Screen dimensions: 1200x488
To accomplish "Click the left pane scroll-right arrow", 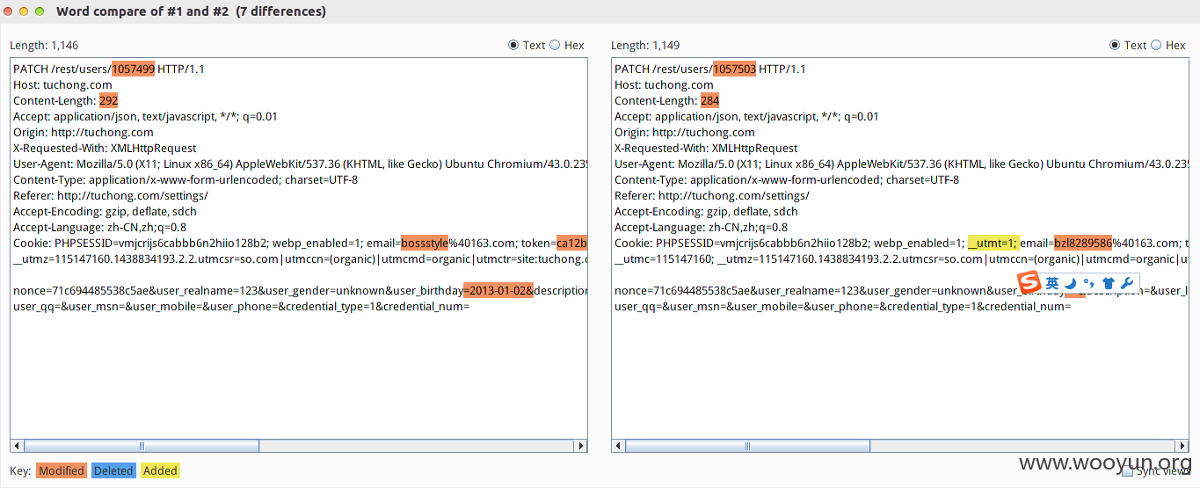I will (580, 446).
